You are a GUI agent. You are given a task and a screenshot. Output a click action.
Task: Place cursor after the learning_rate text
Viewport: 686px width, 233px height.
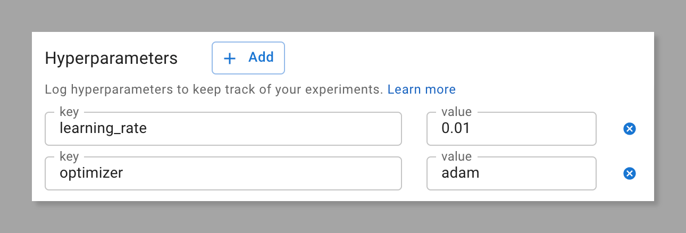tap(147, 129)
